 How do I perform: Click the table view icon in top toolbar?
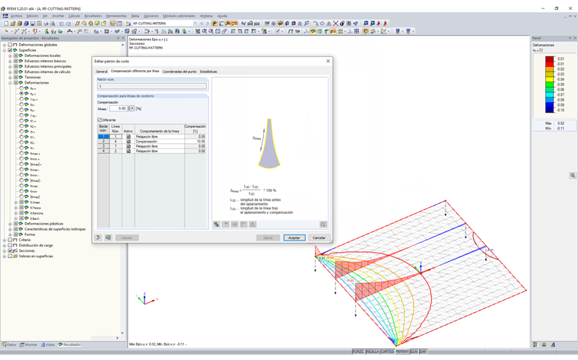click(119, 24)
